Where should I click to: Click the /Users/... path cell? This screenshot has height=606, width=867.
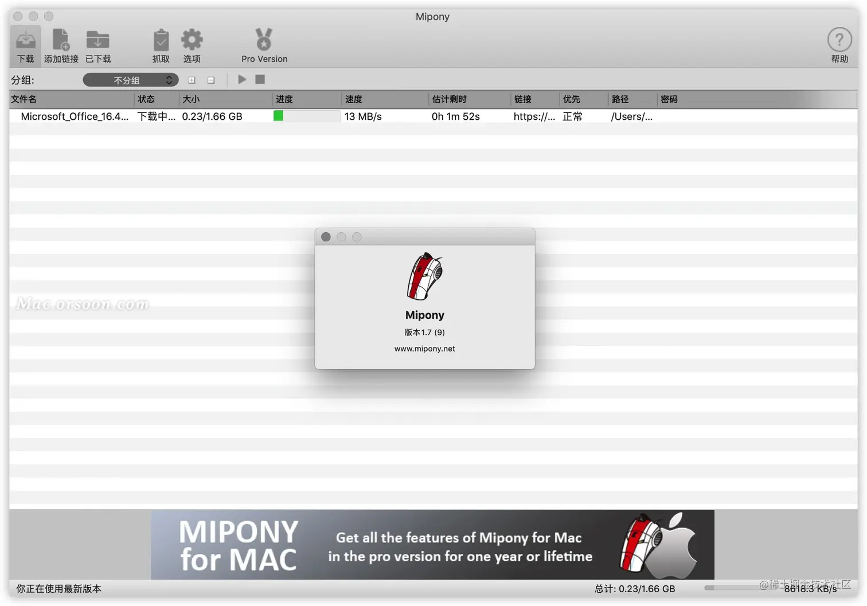coord(632,116)
